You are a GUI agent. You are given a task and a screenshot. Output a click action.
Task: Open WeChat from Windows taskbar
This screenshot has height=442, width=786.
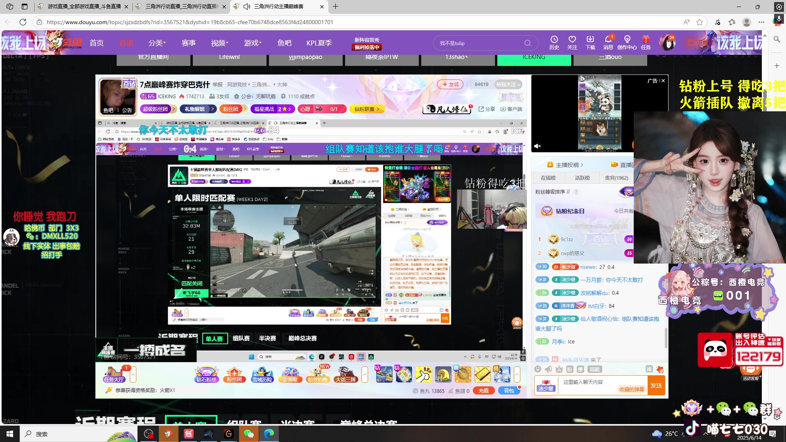tap(248, 434)
